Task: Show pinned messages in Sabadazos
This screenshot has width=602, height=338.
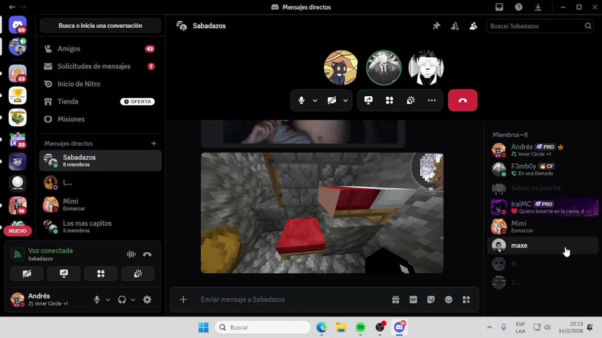Action: point(436,26)
